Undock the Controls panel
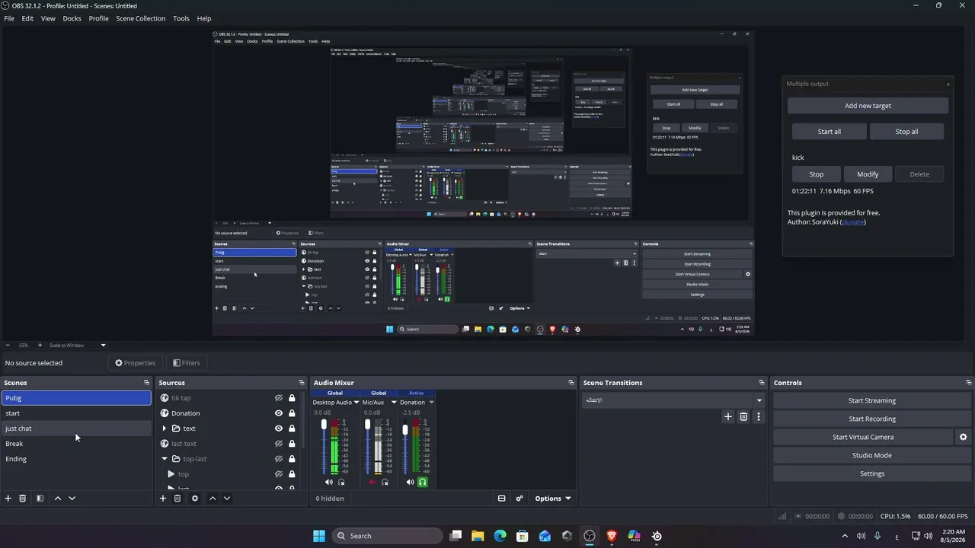 969,383
